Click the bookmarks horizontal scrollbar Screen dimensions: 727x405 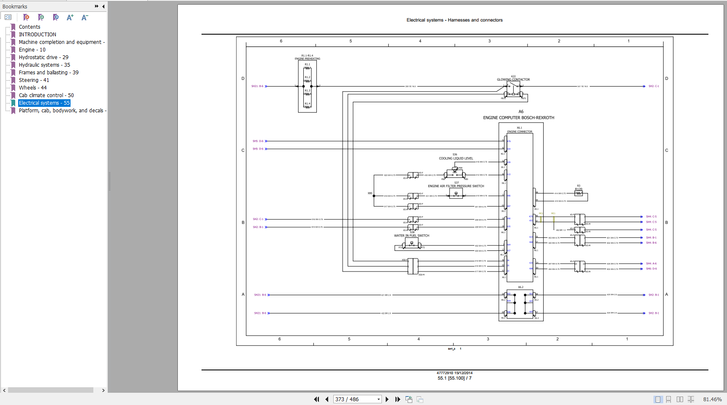tap(51, 390)
